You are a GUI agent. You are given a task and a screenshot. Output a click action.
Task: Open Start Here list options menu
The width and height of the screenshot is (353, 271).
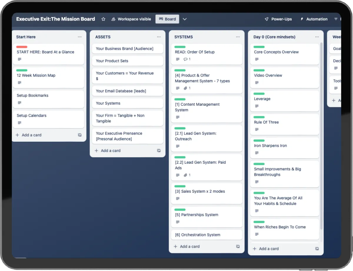[80, 37]
